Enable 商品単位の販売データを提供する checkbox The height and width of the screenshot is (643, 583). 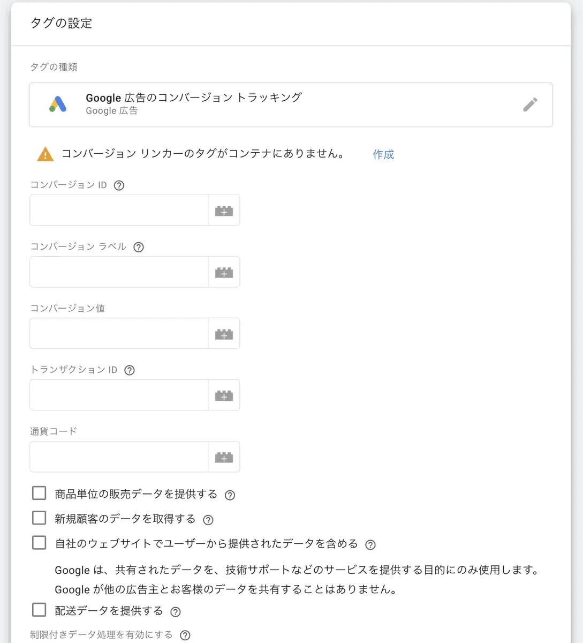click(39, 492)
